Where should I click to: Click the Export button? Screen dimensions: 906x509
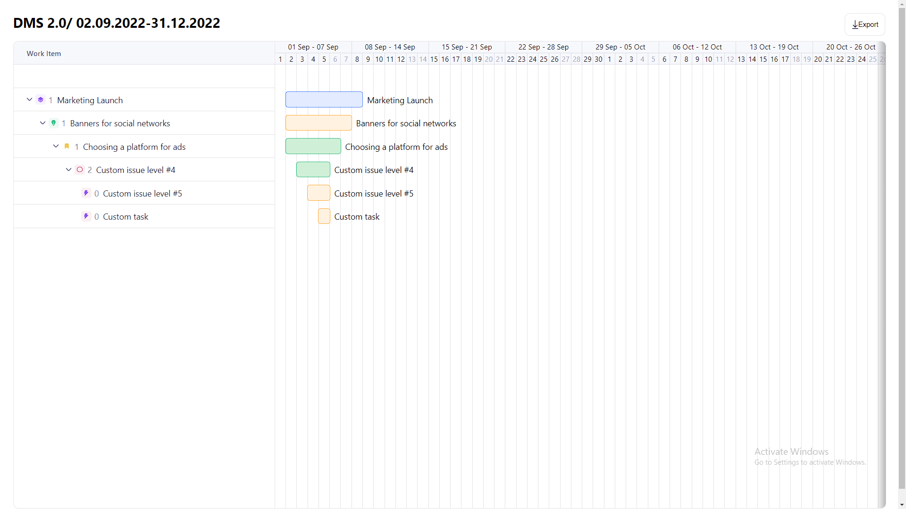(864, 25)
